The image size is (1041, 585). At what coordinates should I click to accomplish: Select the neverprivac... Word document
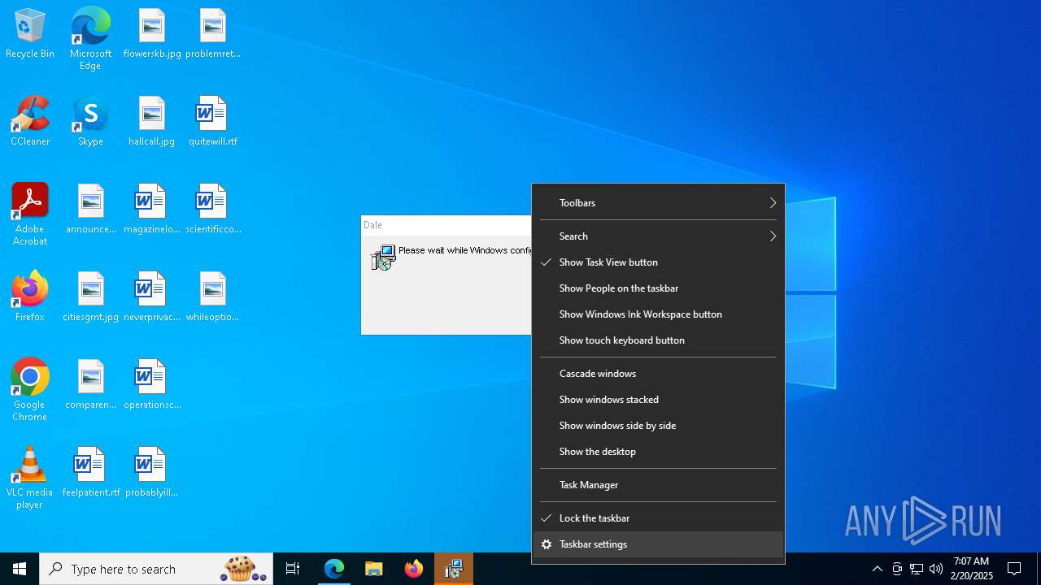[152, 297]
